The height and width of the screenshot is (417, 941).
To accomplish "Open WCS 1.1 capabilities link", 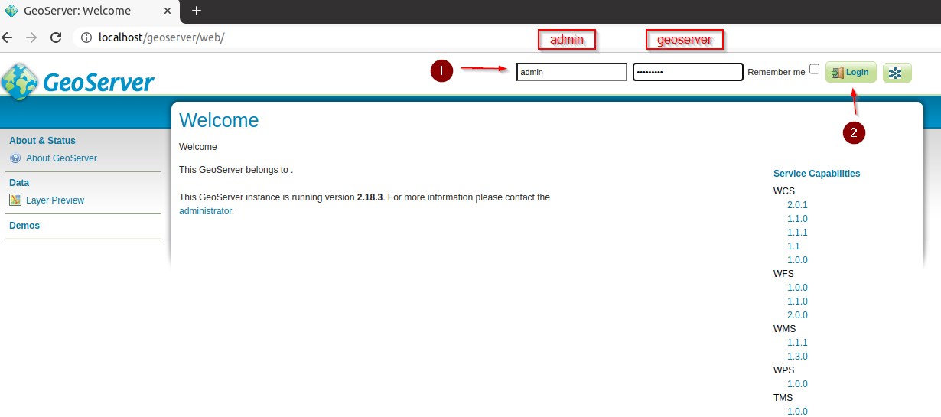I will (x=793, y=246).
